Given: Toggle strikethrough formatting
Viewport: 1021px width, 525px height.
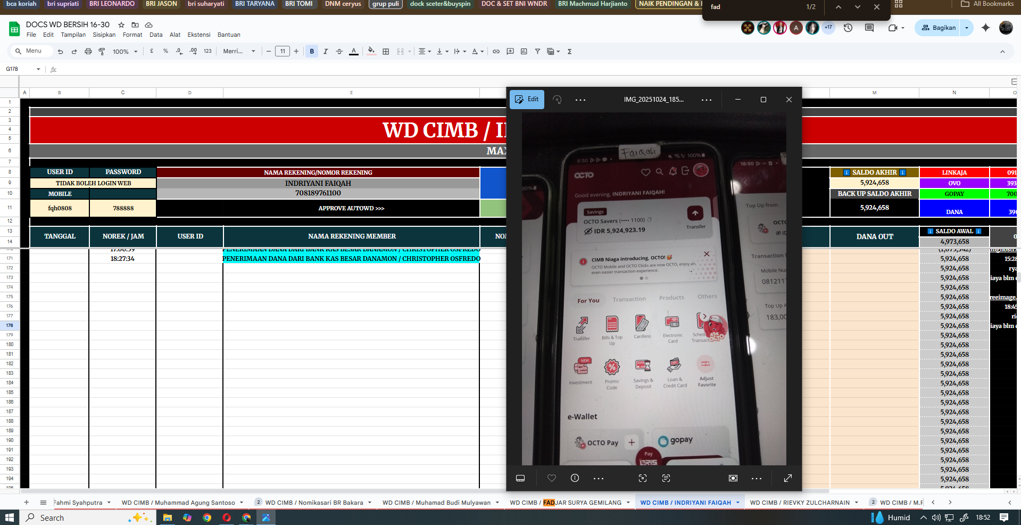Looking at the screenshot, I should (x=339, y=52).
